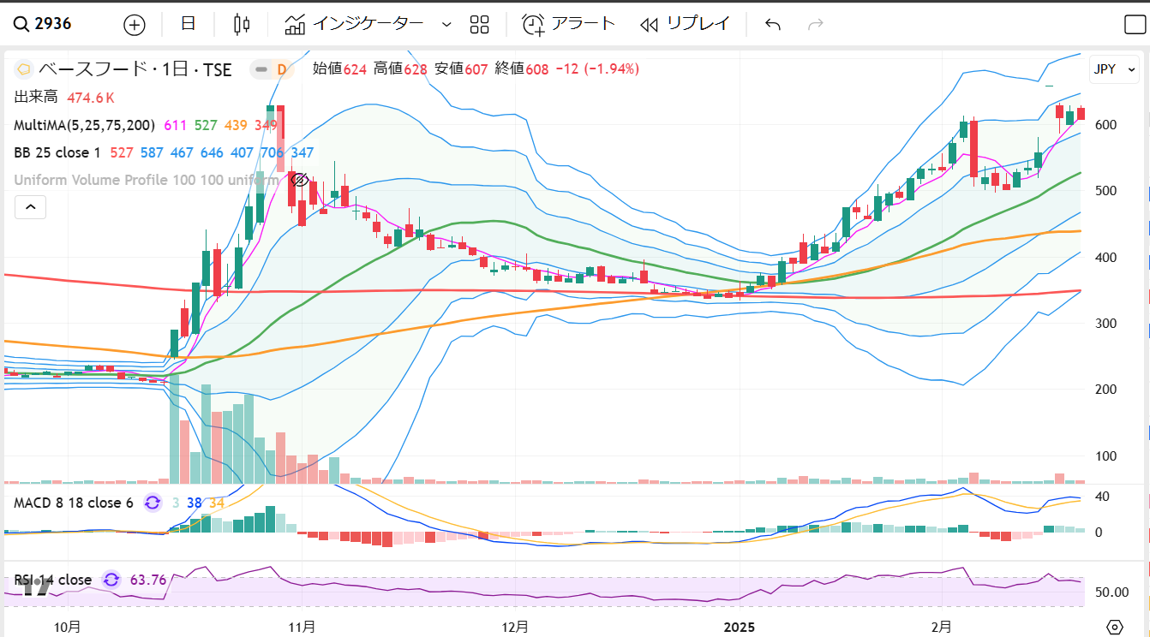Expand the indicators favorites dropdown arrow
1150x637 pixels.
(x=446, y=24)
